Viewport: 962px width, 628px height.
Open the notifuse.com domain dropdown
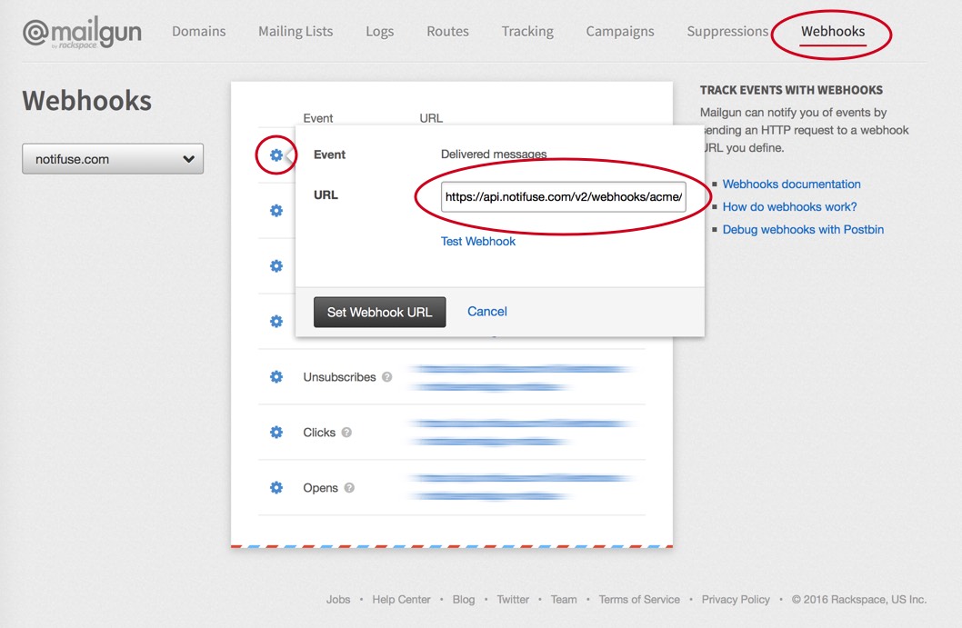pyautogui.click(x=113, y=159)
